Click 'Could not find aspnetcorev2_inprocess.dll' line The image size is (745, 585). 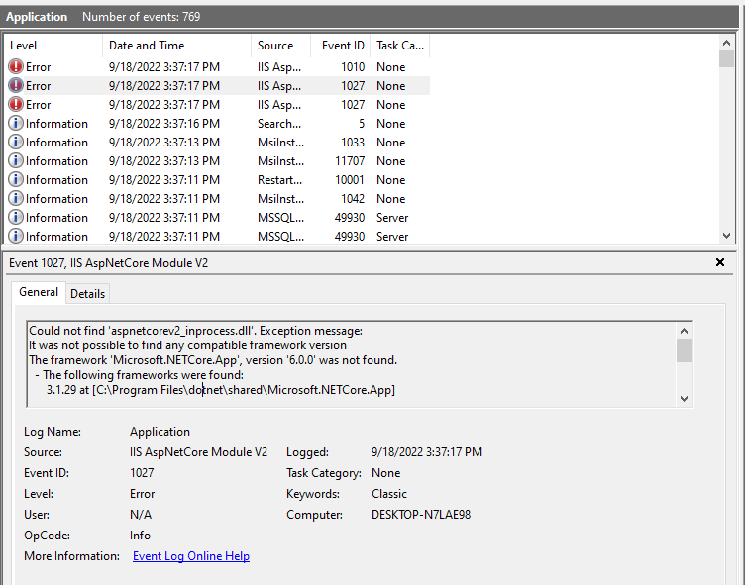(195, 331)
